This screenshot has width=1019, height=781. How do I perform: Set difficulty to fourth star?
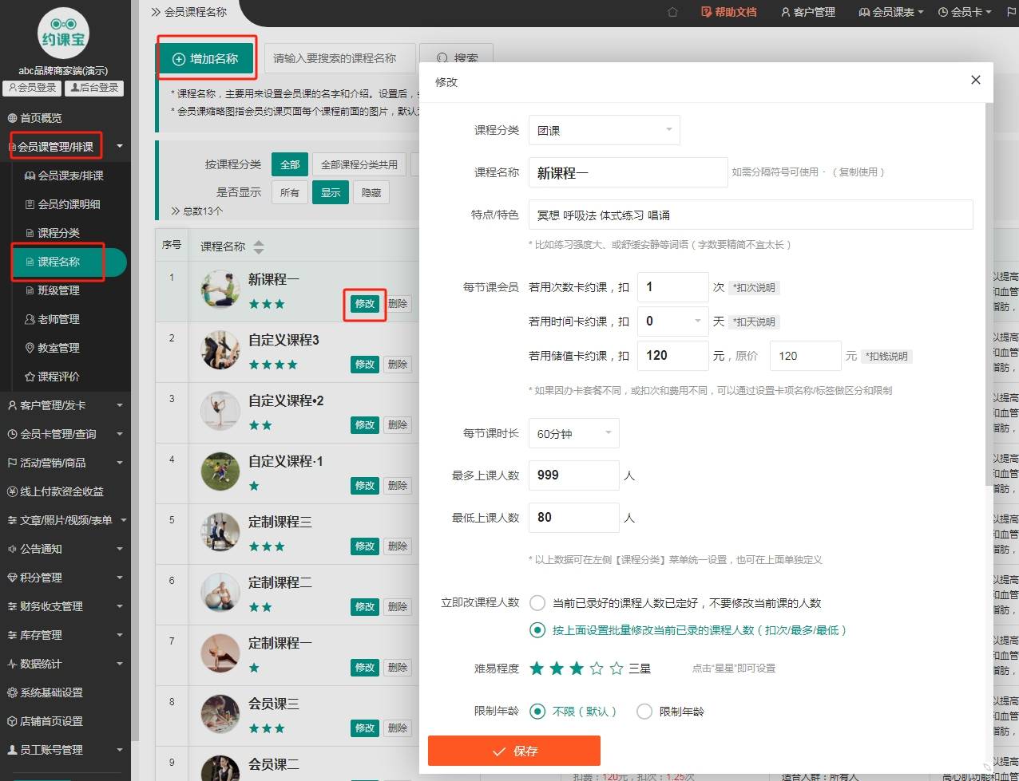[597, 669]
